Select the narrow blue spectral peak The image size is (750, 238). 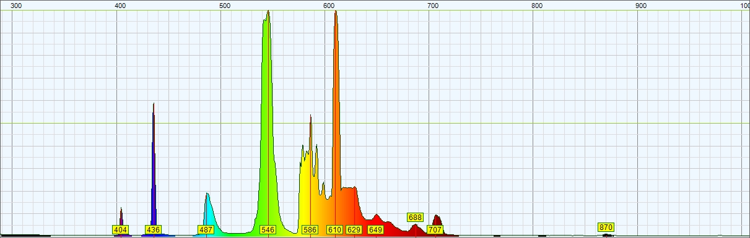[x=153, y=167]
